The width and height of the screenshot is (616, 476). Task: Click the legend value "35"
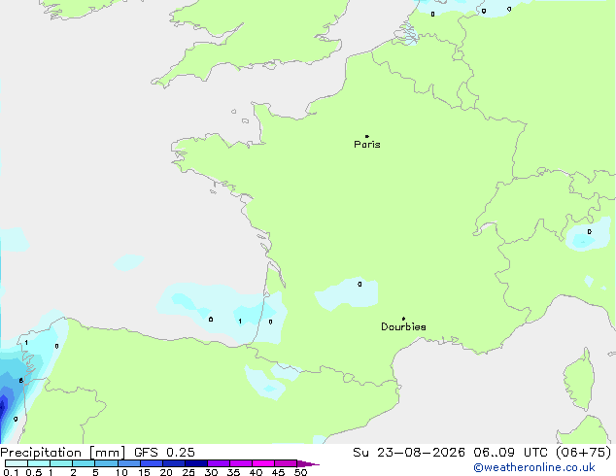click(233, 472)
